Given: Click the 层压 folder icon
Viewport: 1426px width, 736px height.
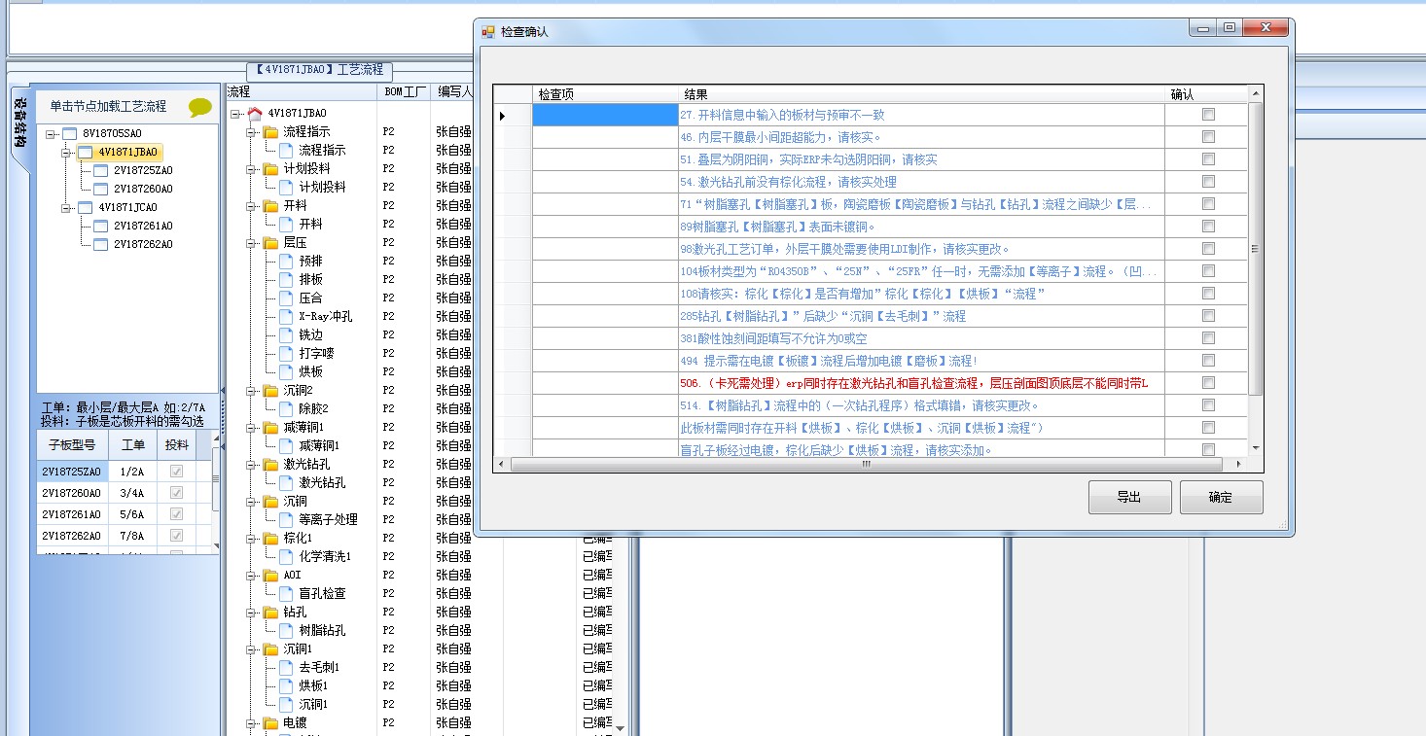Looking at the screenshot, I should click(x=270, y=242).
